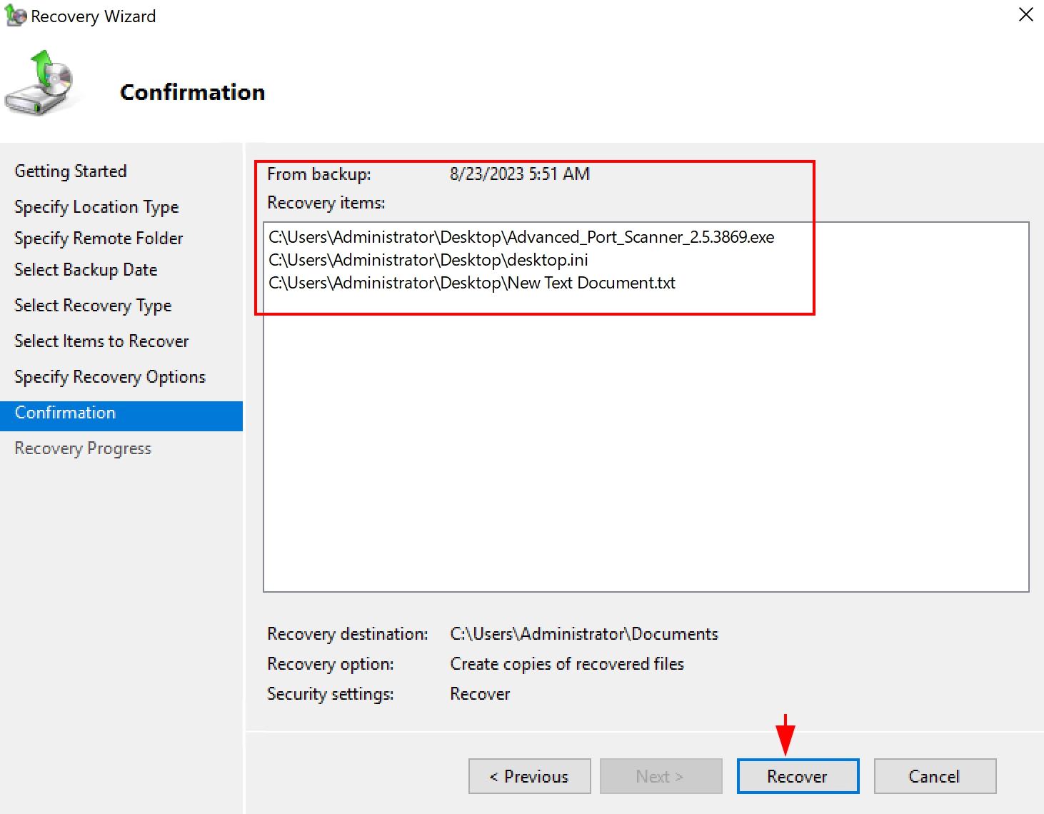Image resolution: width=1044 pixels, height=814 pixels.
Task: Click the Cancel button
Action: [934, 776]
